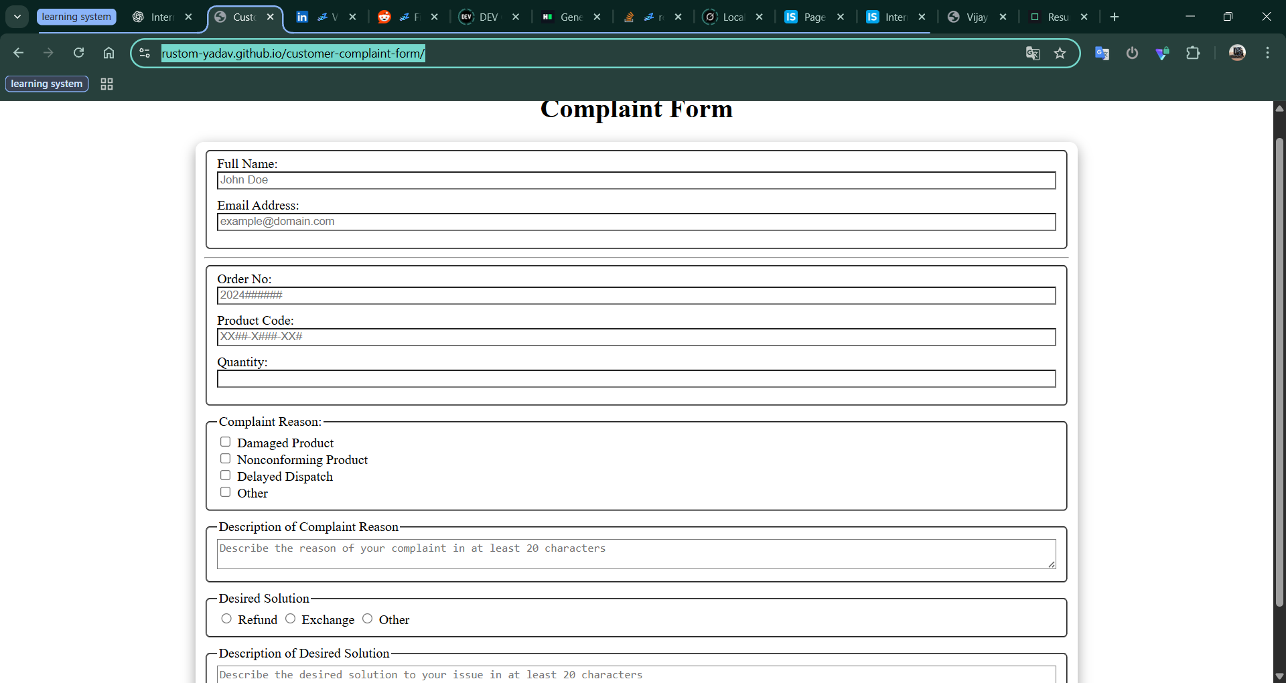Select the Other desired solution radio button
The width and height of the screenshot is (1286, 683).
pos(367,619)
